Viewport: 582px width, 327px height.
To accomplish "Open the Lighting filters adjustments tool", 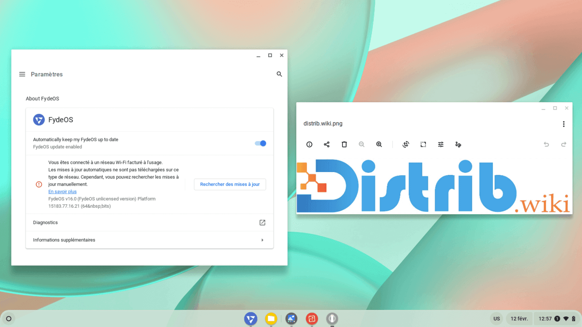I will 441,144.
